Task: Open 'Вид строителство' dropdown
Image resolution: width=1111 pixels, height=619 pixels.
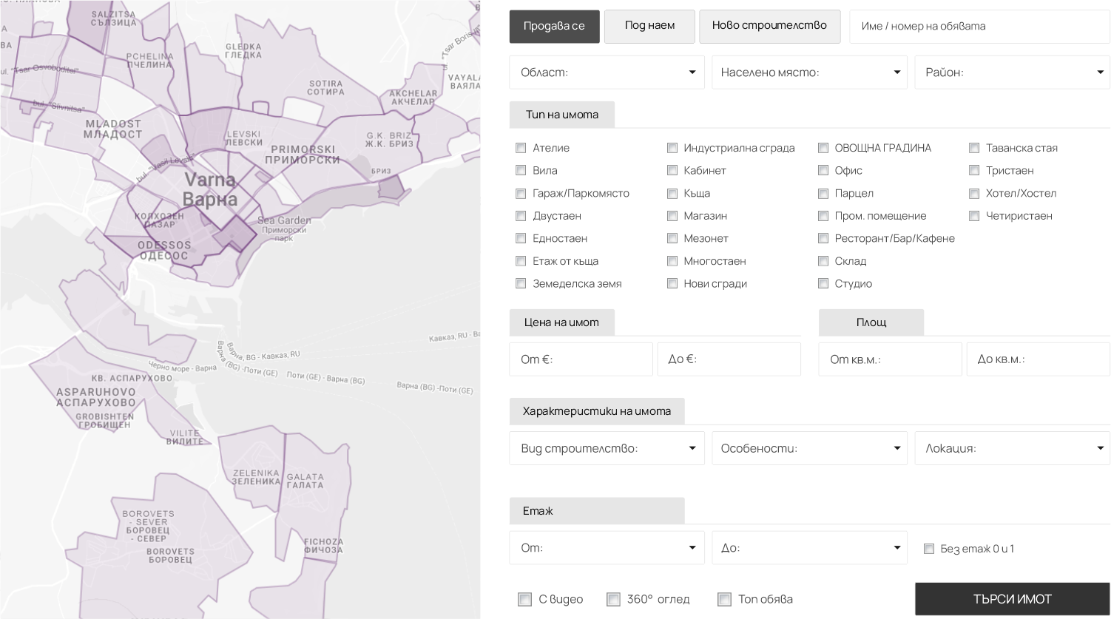Action: click(607, 448)
